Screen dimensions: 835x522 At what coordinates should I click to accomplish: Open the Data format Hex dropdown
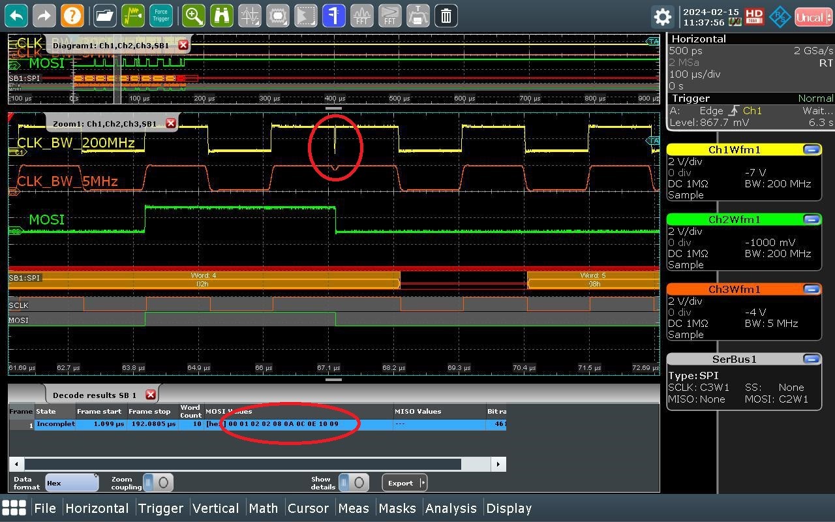(x=72, y=483)
